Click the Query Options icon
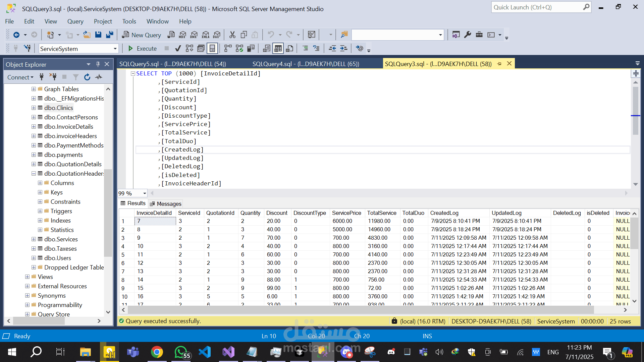Screen dimensions: 644x362 tap(201, 49)
